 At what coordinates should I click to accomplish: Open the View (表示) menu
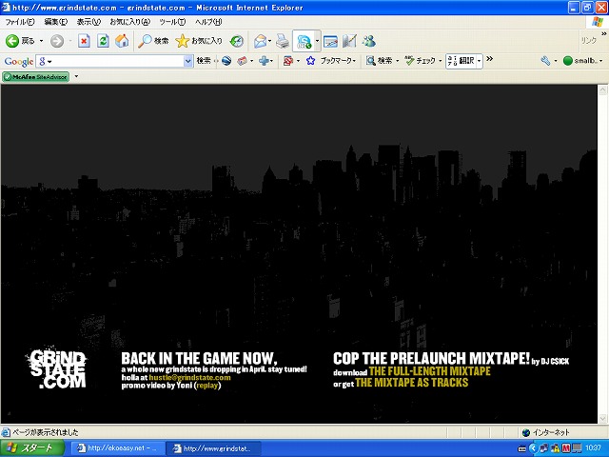[x=88, y=22]
